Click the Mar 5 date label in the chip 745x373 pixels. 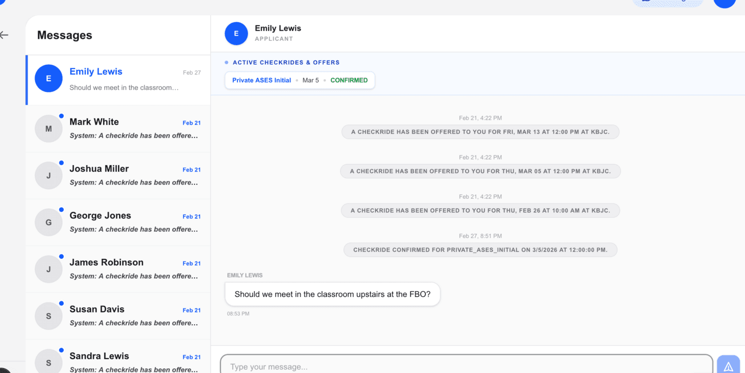click(x=310, y=80)
